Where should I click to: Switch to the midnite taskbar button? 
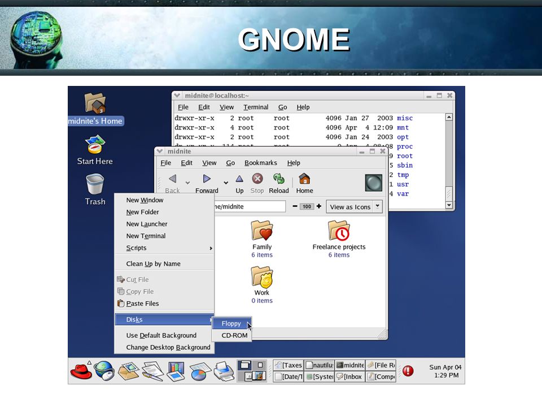350,365
